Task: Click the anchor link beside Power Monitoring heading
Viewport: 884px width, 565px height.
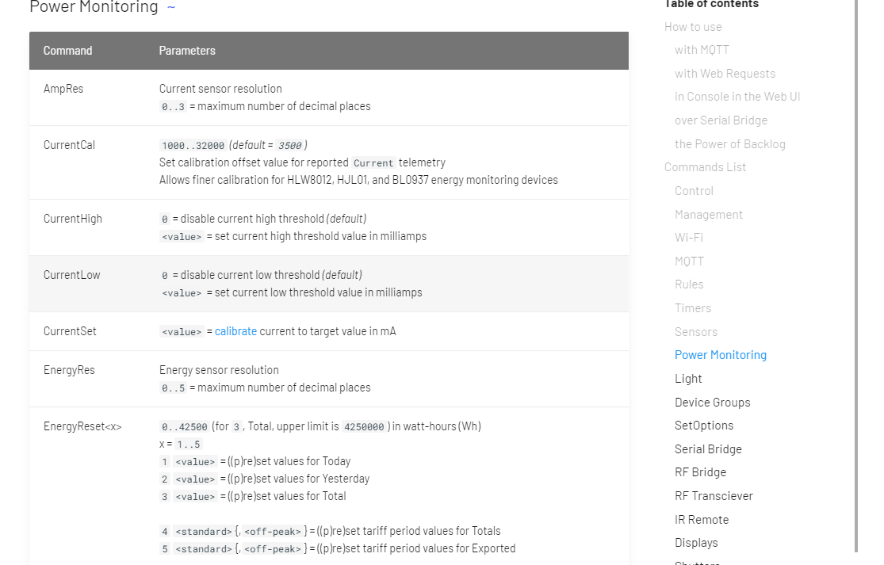Action: pyautogui.click(x=171, y=8)
